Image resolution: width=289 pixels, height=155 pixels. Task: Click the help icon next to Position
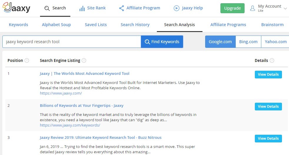click(x=27, y=60)
